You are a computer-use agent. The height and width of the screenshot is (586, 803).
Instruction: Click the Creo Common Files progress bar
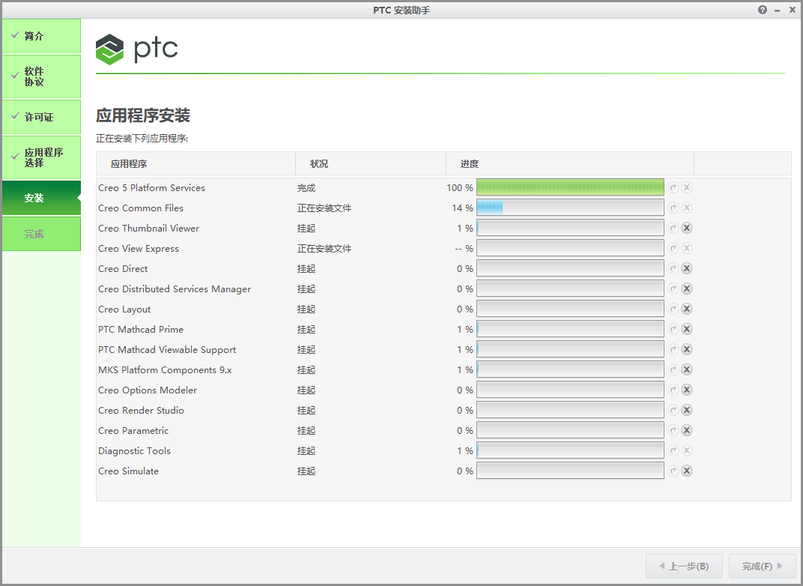click(569, 208)
